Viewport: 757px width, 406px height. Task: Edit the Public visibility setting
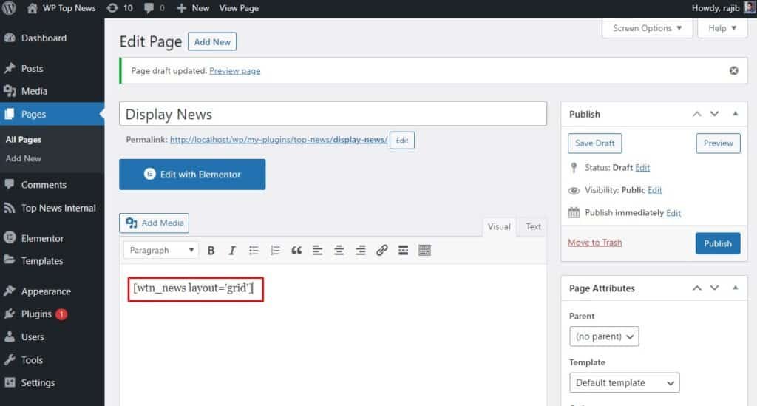coord(655,190)
